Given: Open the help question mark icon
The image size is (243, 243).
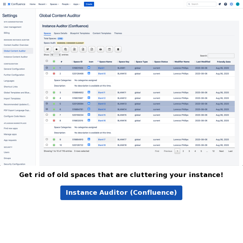Looking at the screenshot, I should click(x=225, y=4).
